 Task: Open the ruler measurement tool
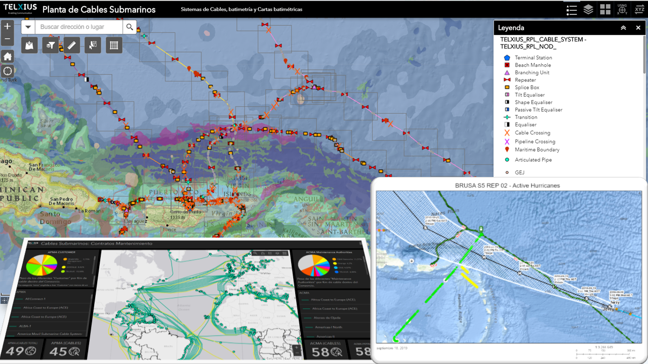tap(71, 45)
